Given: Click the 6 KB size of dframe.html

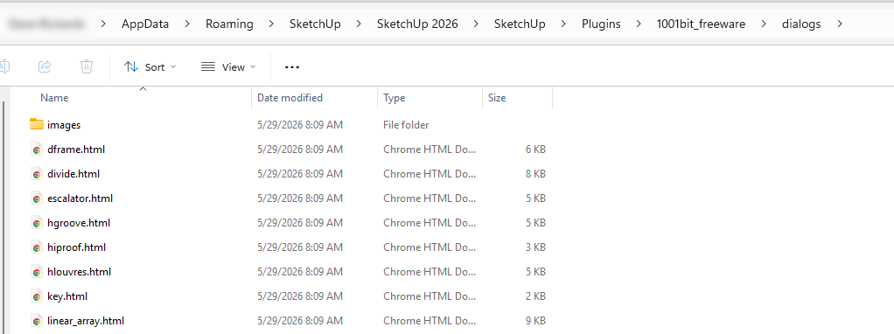Looking at the screenshot, I should (535, 150).
